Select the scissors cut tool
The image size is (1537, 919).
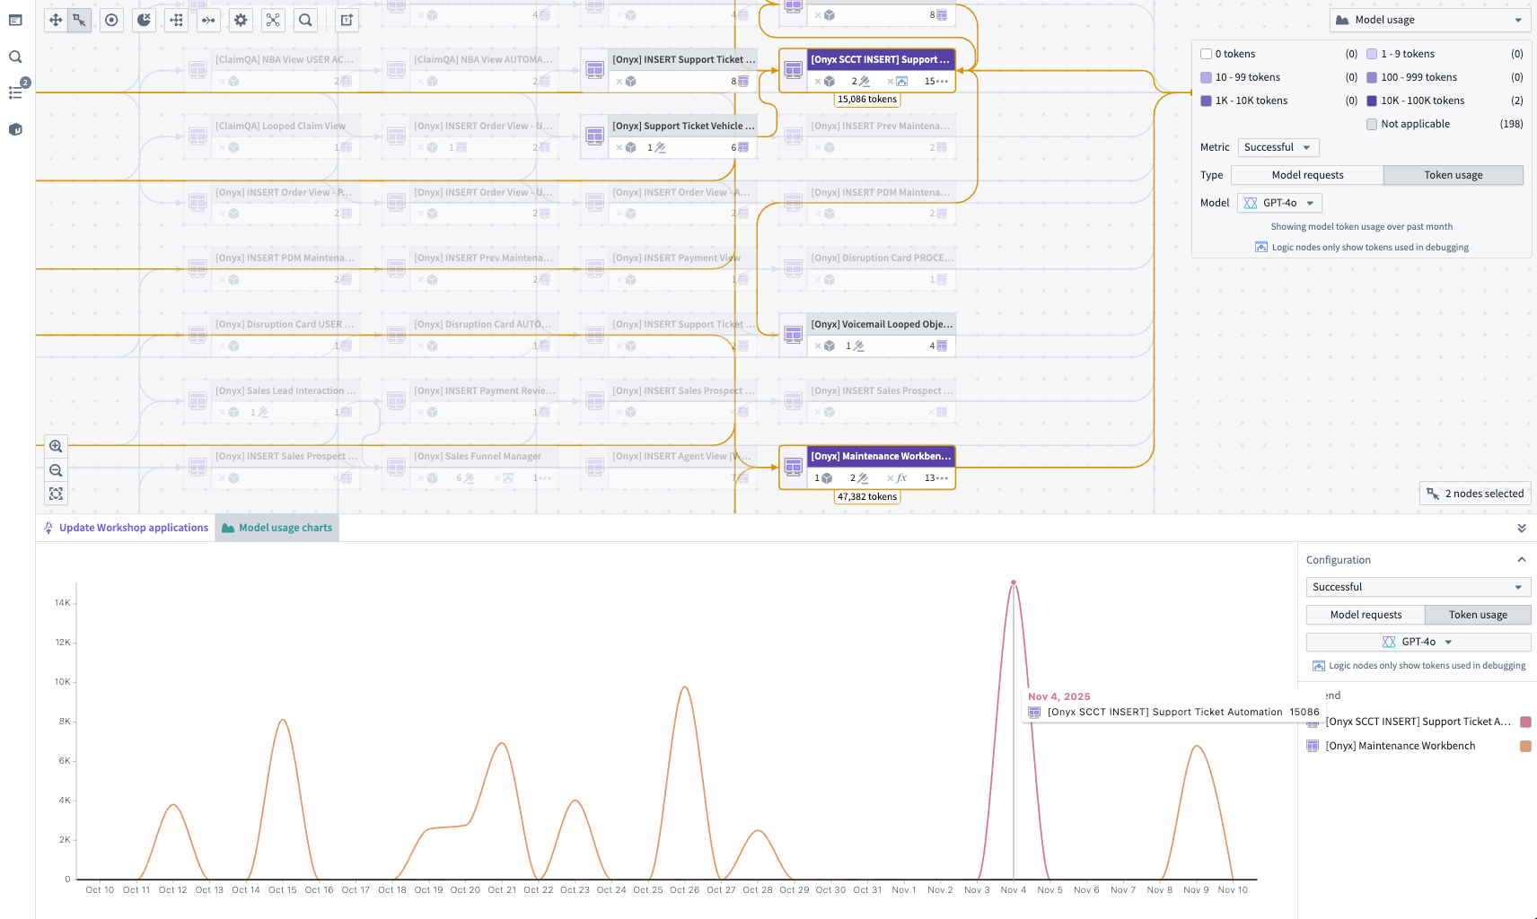[x=273, y=20]
